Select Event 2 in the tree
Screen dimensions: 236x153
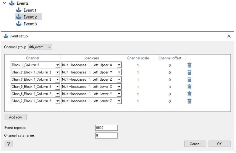pos(30,17)
